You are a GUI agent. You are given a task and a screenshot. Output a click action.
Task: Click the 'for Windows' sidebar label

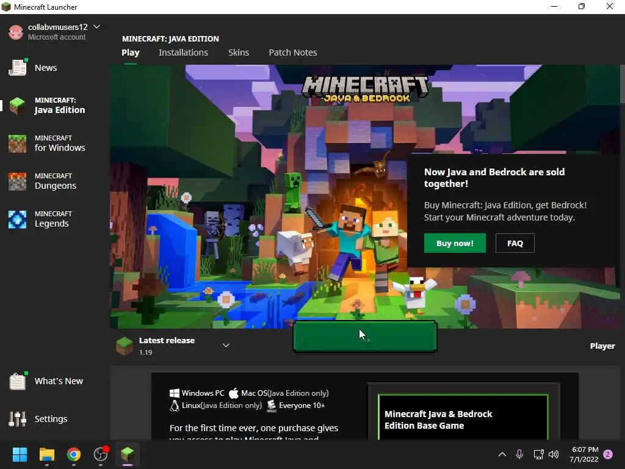pyautogui.click(x=60, y=148)
